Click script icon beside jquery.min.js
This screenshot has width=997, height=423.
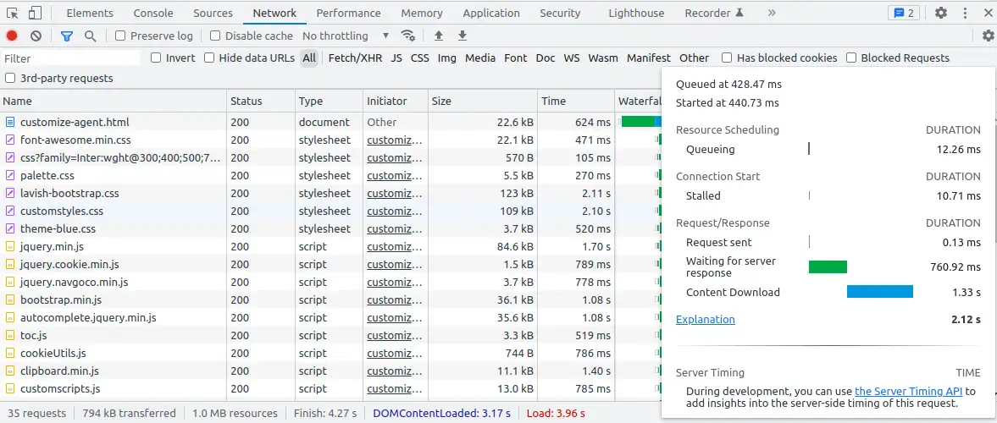click(10, 246)
